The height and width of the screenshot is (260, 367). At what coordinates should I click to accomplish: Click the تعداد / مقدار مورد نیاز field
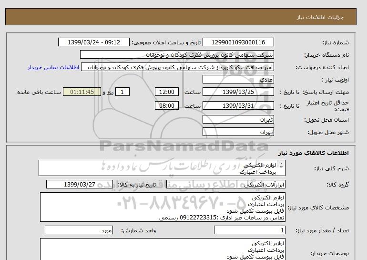click(249, 230)
